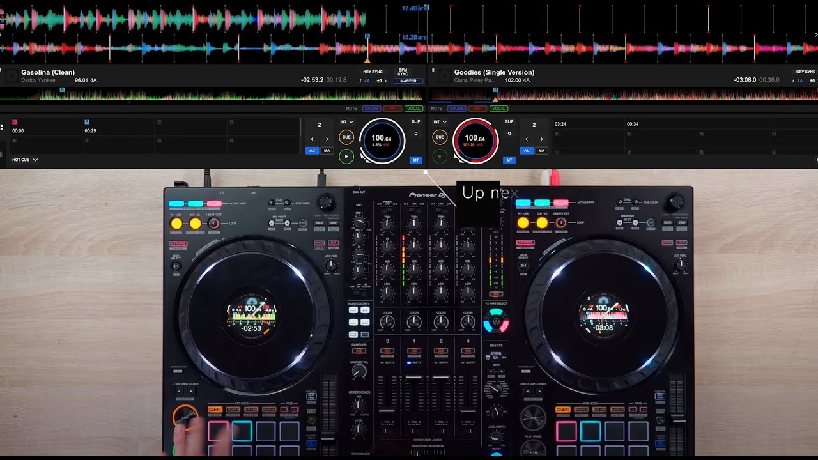
Task: Open the INT dropdown on the Goodies deck
Action: pos(440,121)
